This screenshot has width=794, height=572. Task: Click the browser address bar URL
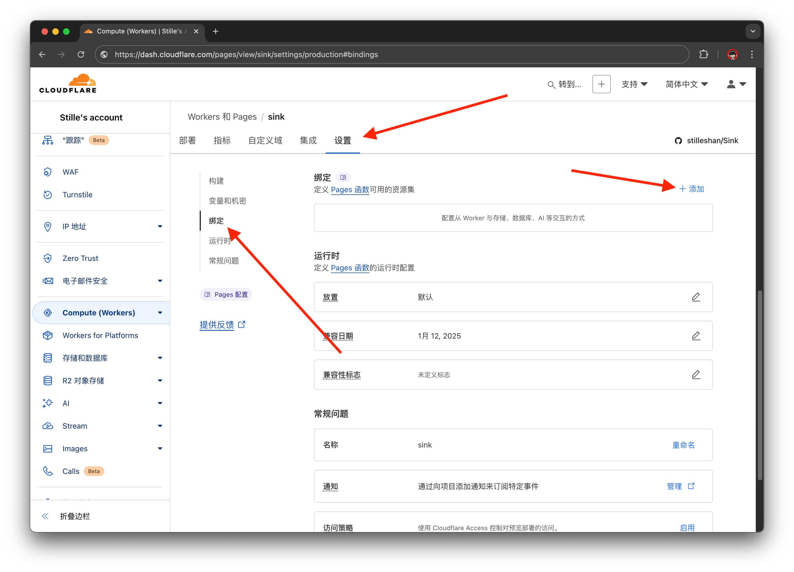pos(246,55)
